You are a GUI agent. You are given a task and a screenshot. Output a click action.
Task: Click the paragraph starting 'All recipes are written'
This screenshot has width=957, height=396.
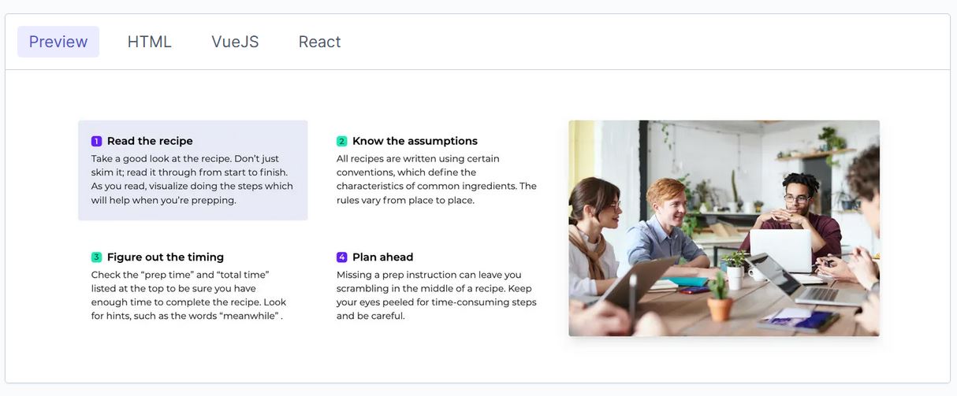437,179
